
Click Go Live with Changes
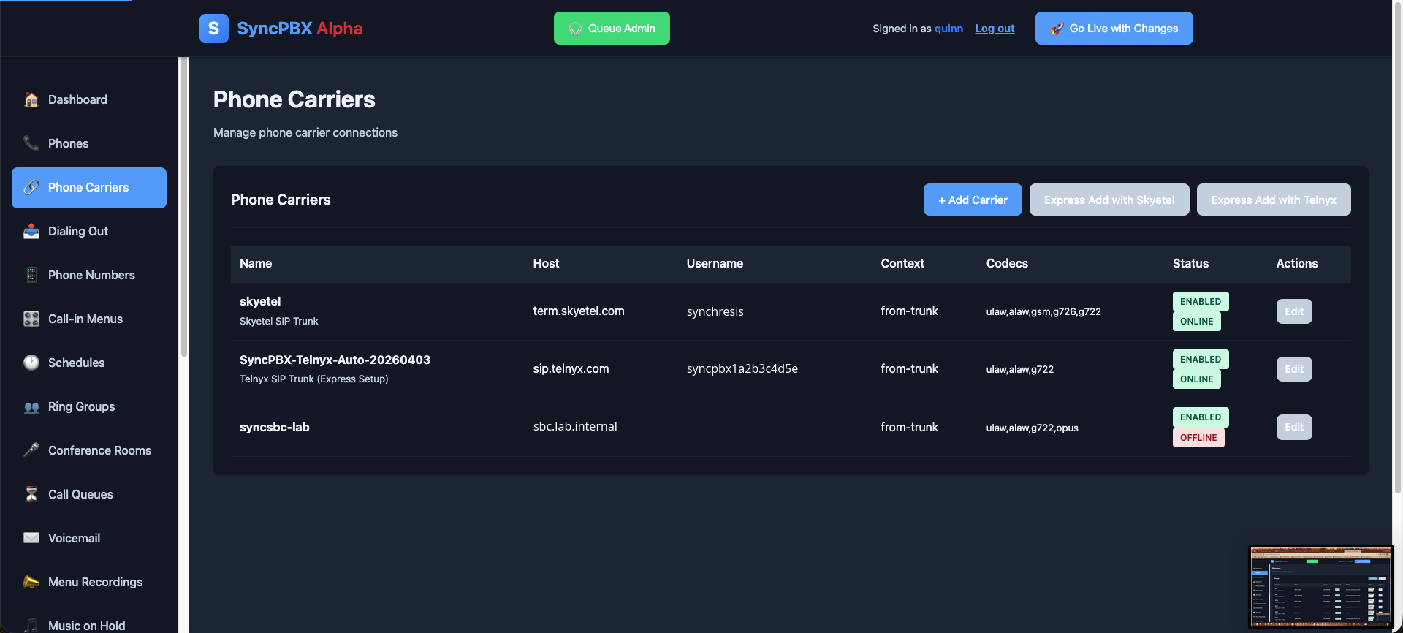click(1114, 29)
